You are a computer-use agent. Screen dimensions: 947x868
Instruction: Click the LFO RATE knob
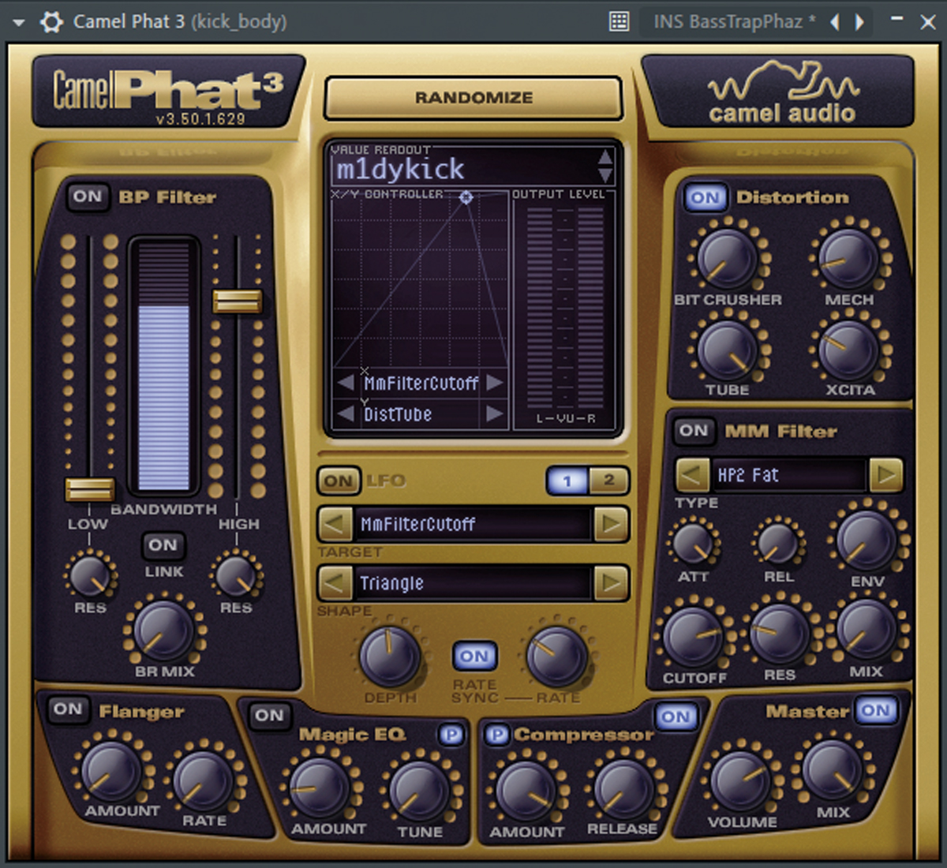pyautogui.click(x=556, y=657)
